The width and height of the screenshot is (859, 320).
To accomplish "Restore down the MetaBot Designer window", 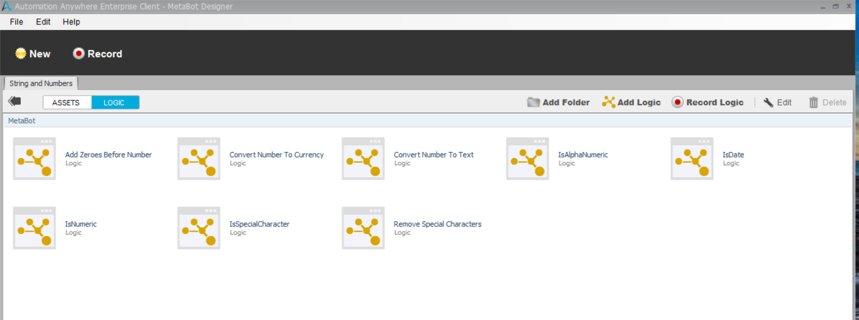I will [836, 6].
